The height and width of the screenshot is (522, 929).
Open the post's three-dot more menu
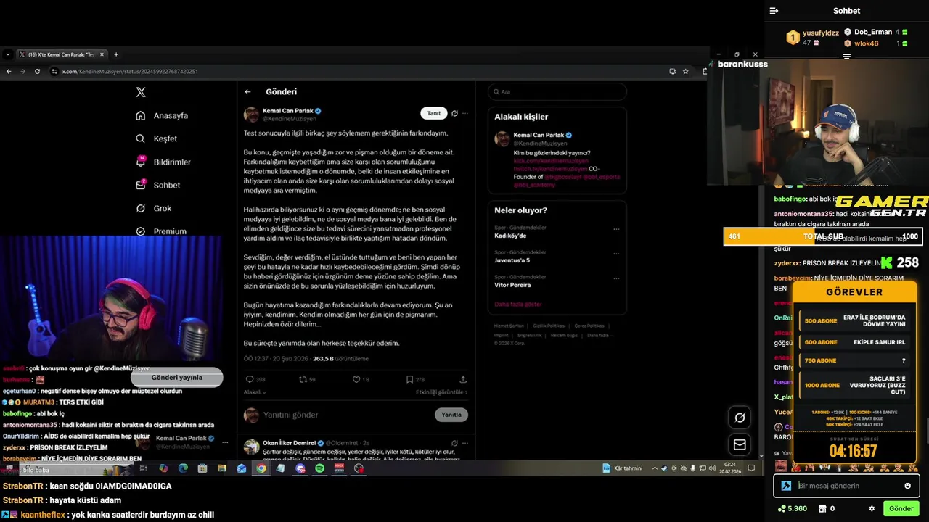pos(465,113)
